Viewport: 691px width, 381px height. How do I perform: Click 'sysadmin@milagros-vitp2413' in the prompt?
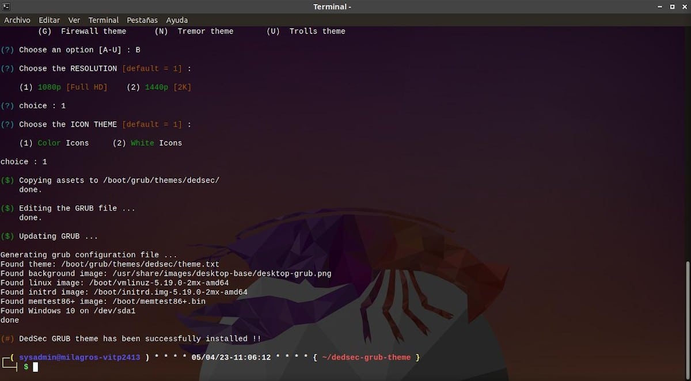click(x=79, y=357)
